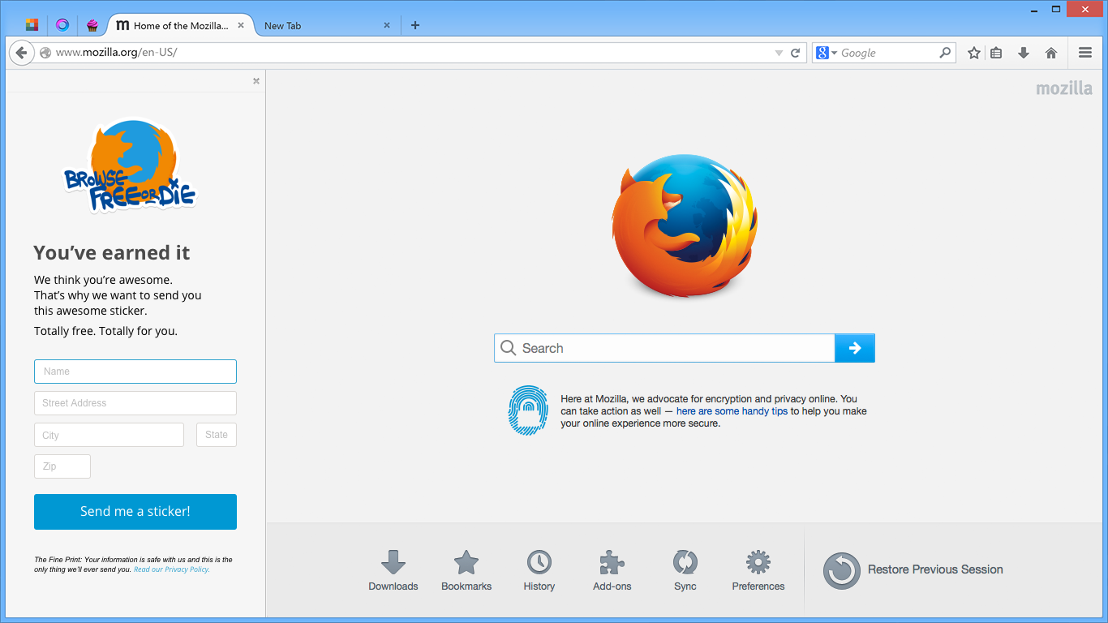The height and width of the screenshot is (623, 1108).
Task: Open the here are some handy tips link
Action: coord(732,411)
